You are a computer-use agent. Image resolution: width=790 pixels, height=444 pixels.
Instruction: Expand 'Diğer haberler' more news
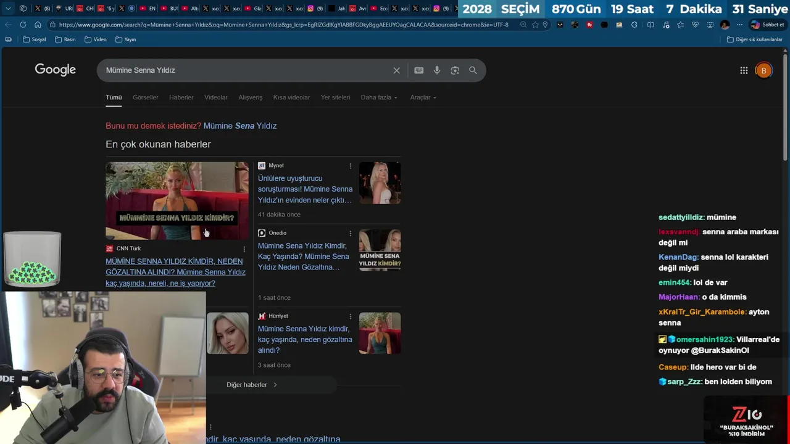[x=252, y=385]
